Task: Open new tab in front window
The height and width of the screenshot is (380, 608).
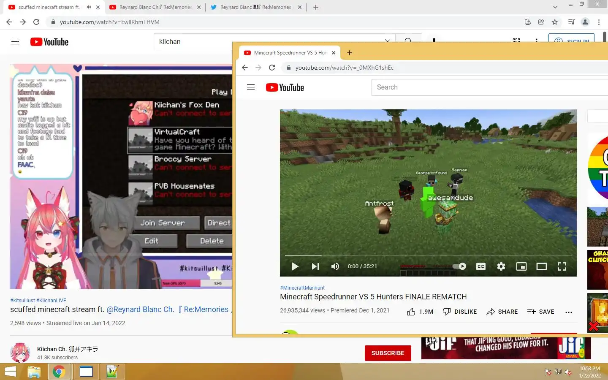Action: [x=349, y=53]
